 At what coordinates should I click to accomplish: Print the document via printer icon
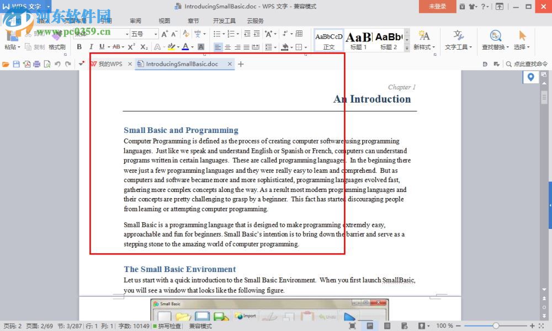click(36, 64)
